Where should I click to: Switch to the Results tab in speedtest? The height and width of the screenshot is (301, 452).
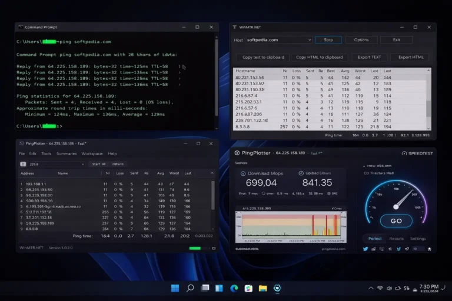tap(396, 239)
